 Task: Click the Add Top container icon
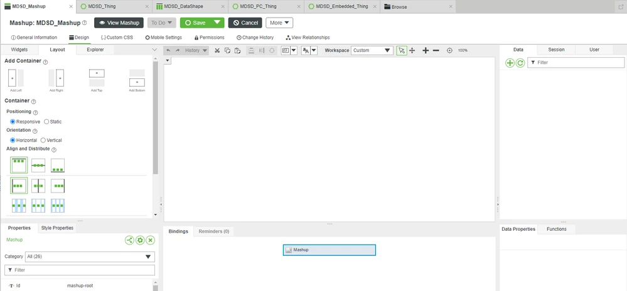(97, 78)
